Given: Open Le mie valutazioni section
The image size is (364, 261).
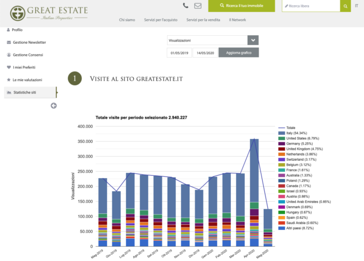Looking at the screenshot, I should [x=28, y=80].
